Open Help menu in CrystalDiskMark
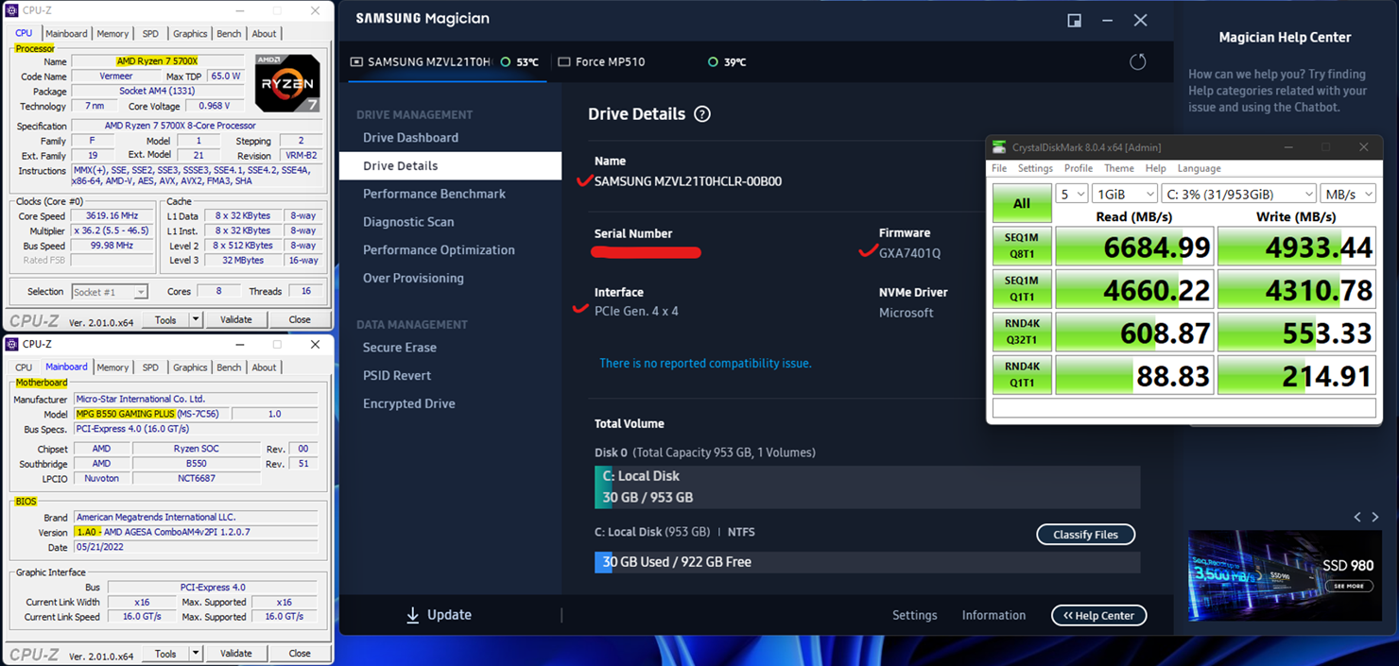Image resolution: width=1399 pixels, height=666 pixels. tap(1155, 168)
